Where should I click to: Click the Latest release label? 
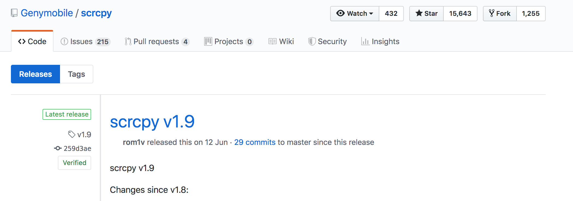(x=67, y=114)
